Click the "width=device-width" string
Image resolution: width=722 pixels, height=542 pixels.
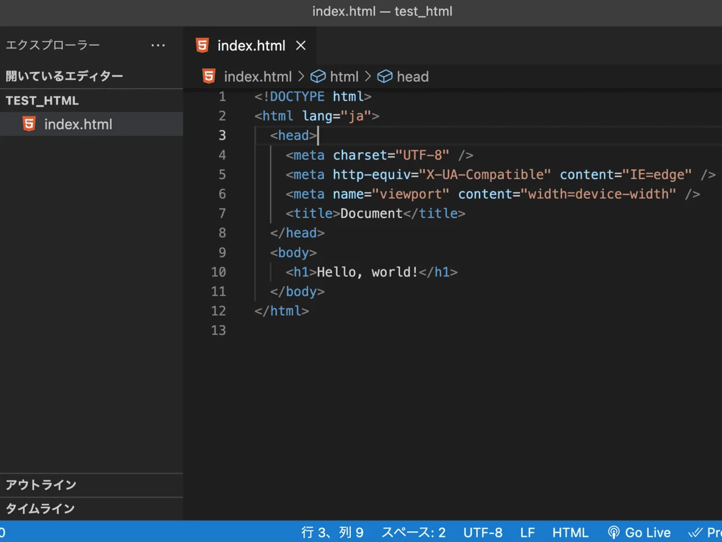tap(598, 194)
